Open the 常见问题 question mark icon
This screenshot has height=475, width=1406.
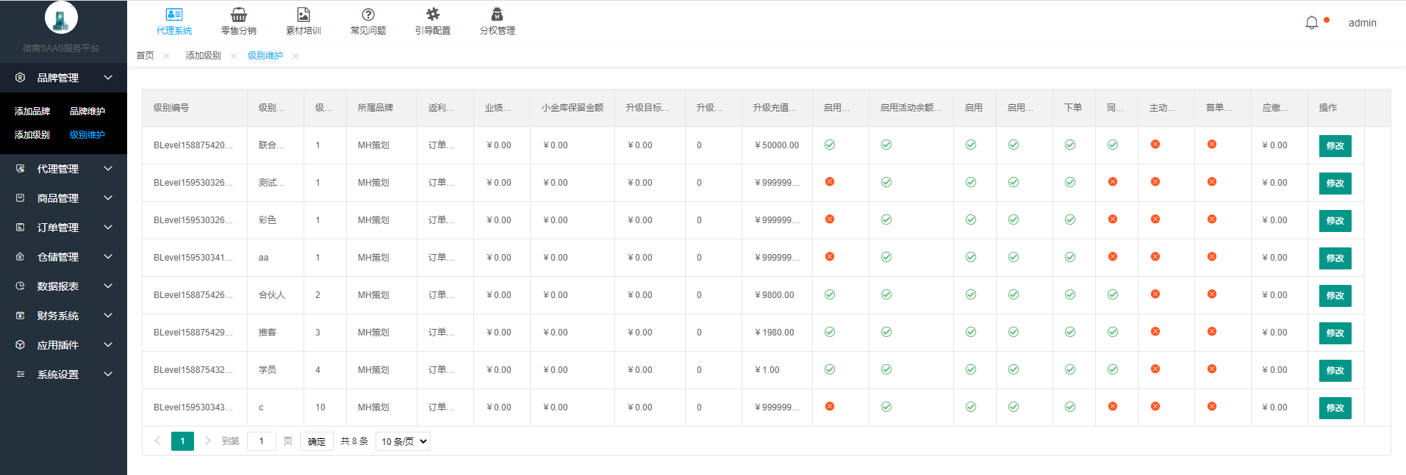(368, 15)
